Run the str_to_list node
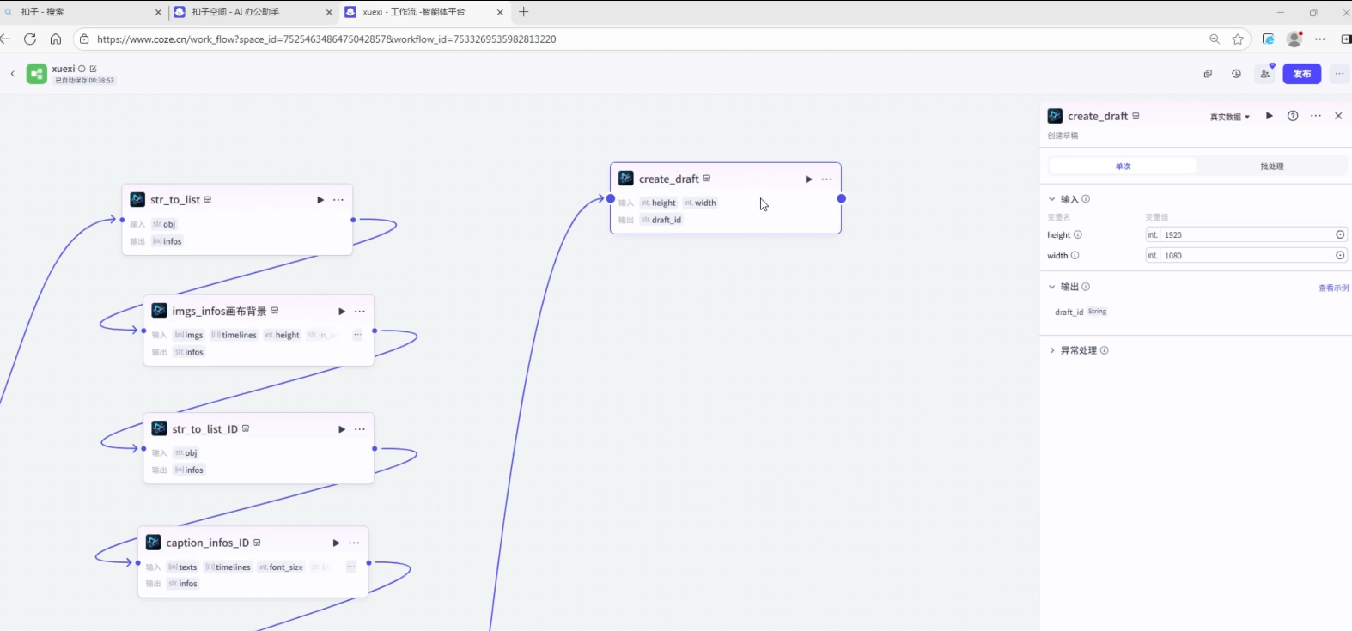Image resolution: width=1352 pixels, height=631 pixels. [x=320, y=200]
